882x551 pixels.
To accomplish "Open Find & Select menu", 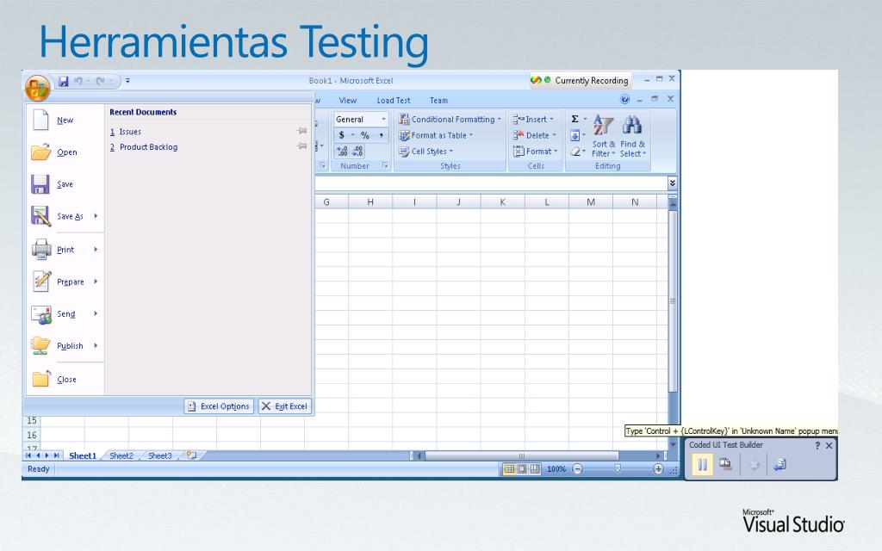I will [x=633, y=136].
